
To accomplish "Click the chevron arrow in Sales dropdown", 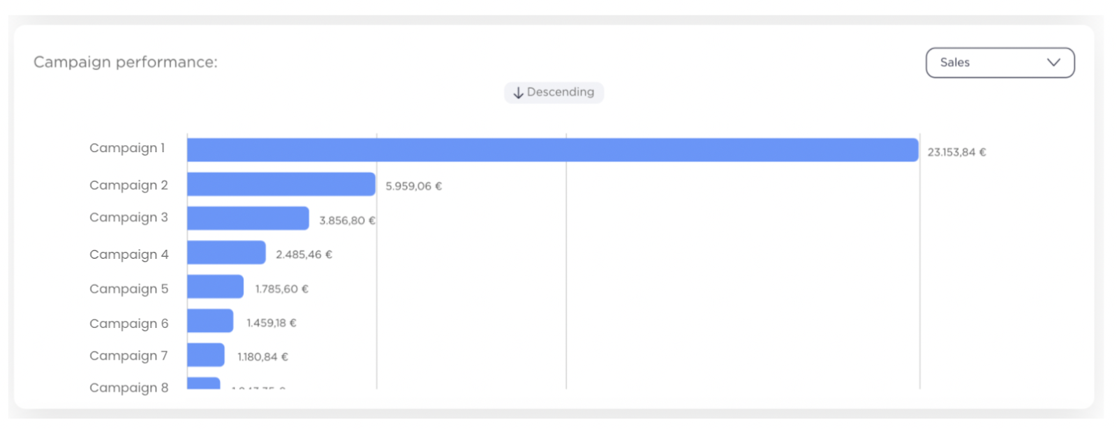I will pyautogui.click(x=1053, y=62).
